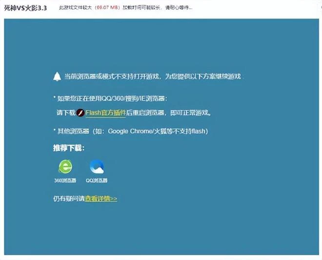The height and width of the screenshot is (260, 322).
Task: Open the QQ浏览器 text label
Action: (97, 180)
